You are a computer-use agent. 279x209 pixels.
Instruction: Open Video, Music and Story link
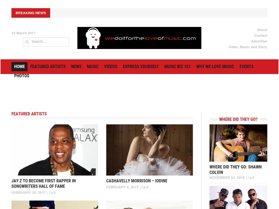click(247, 47)
